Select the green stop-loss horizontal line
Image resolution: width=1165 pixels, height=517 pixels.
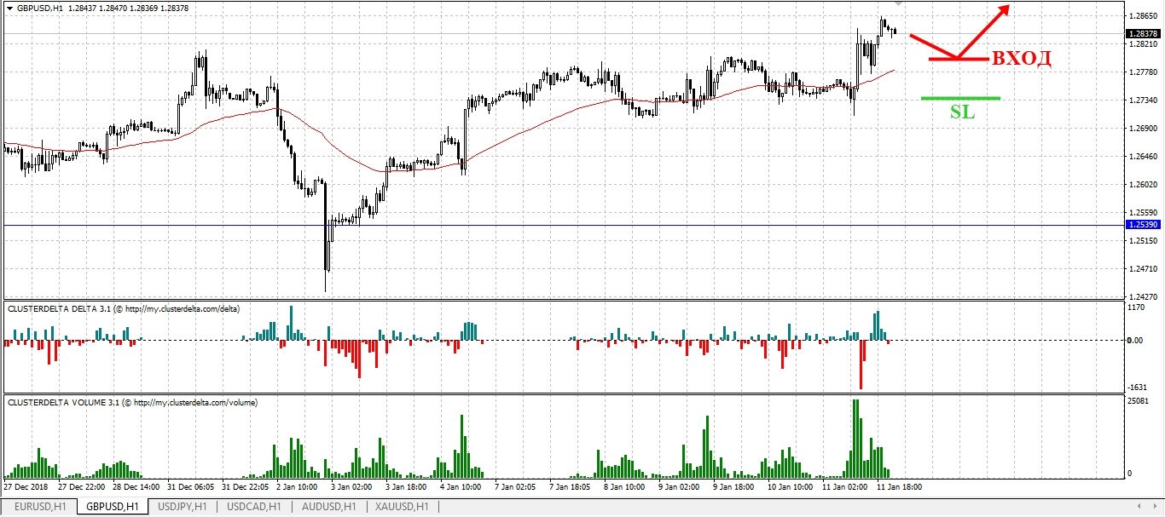click(x=960, y=99)
